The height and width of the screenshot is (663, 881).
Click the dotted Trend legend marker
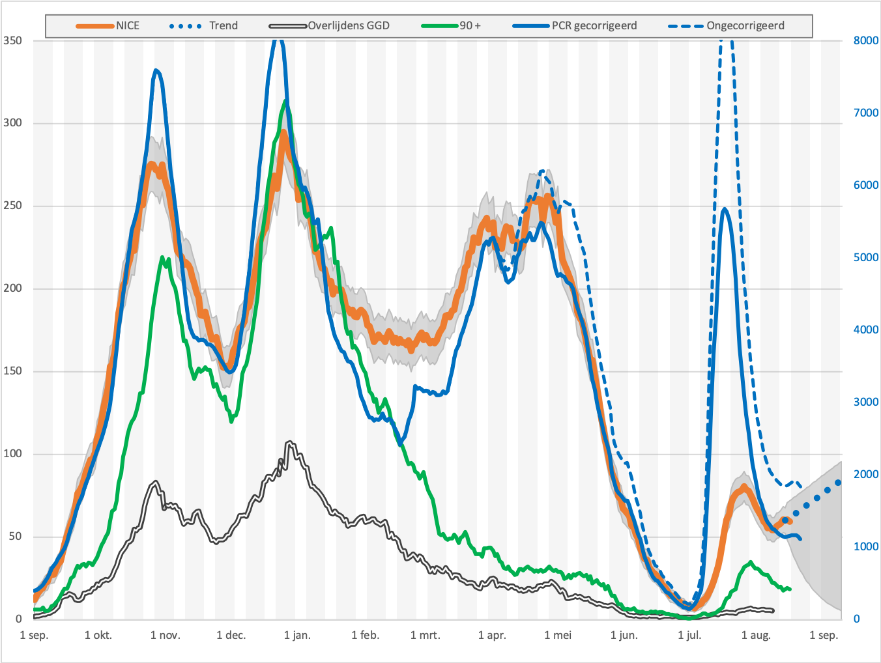coord(186,26)
